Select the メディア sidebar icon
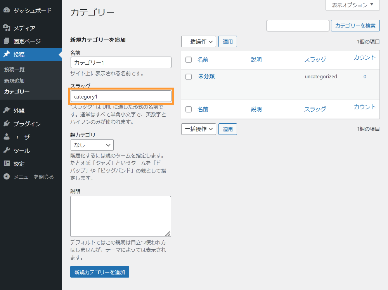This screenshot has height=290, width=388. click(7, 28)
